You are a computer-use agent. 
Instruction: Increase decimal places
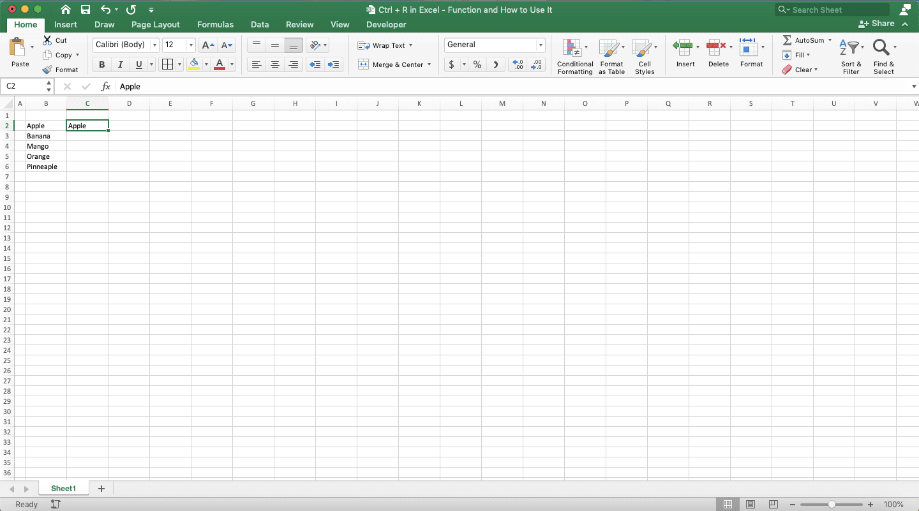coord(518,64)
